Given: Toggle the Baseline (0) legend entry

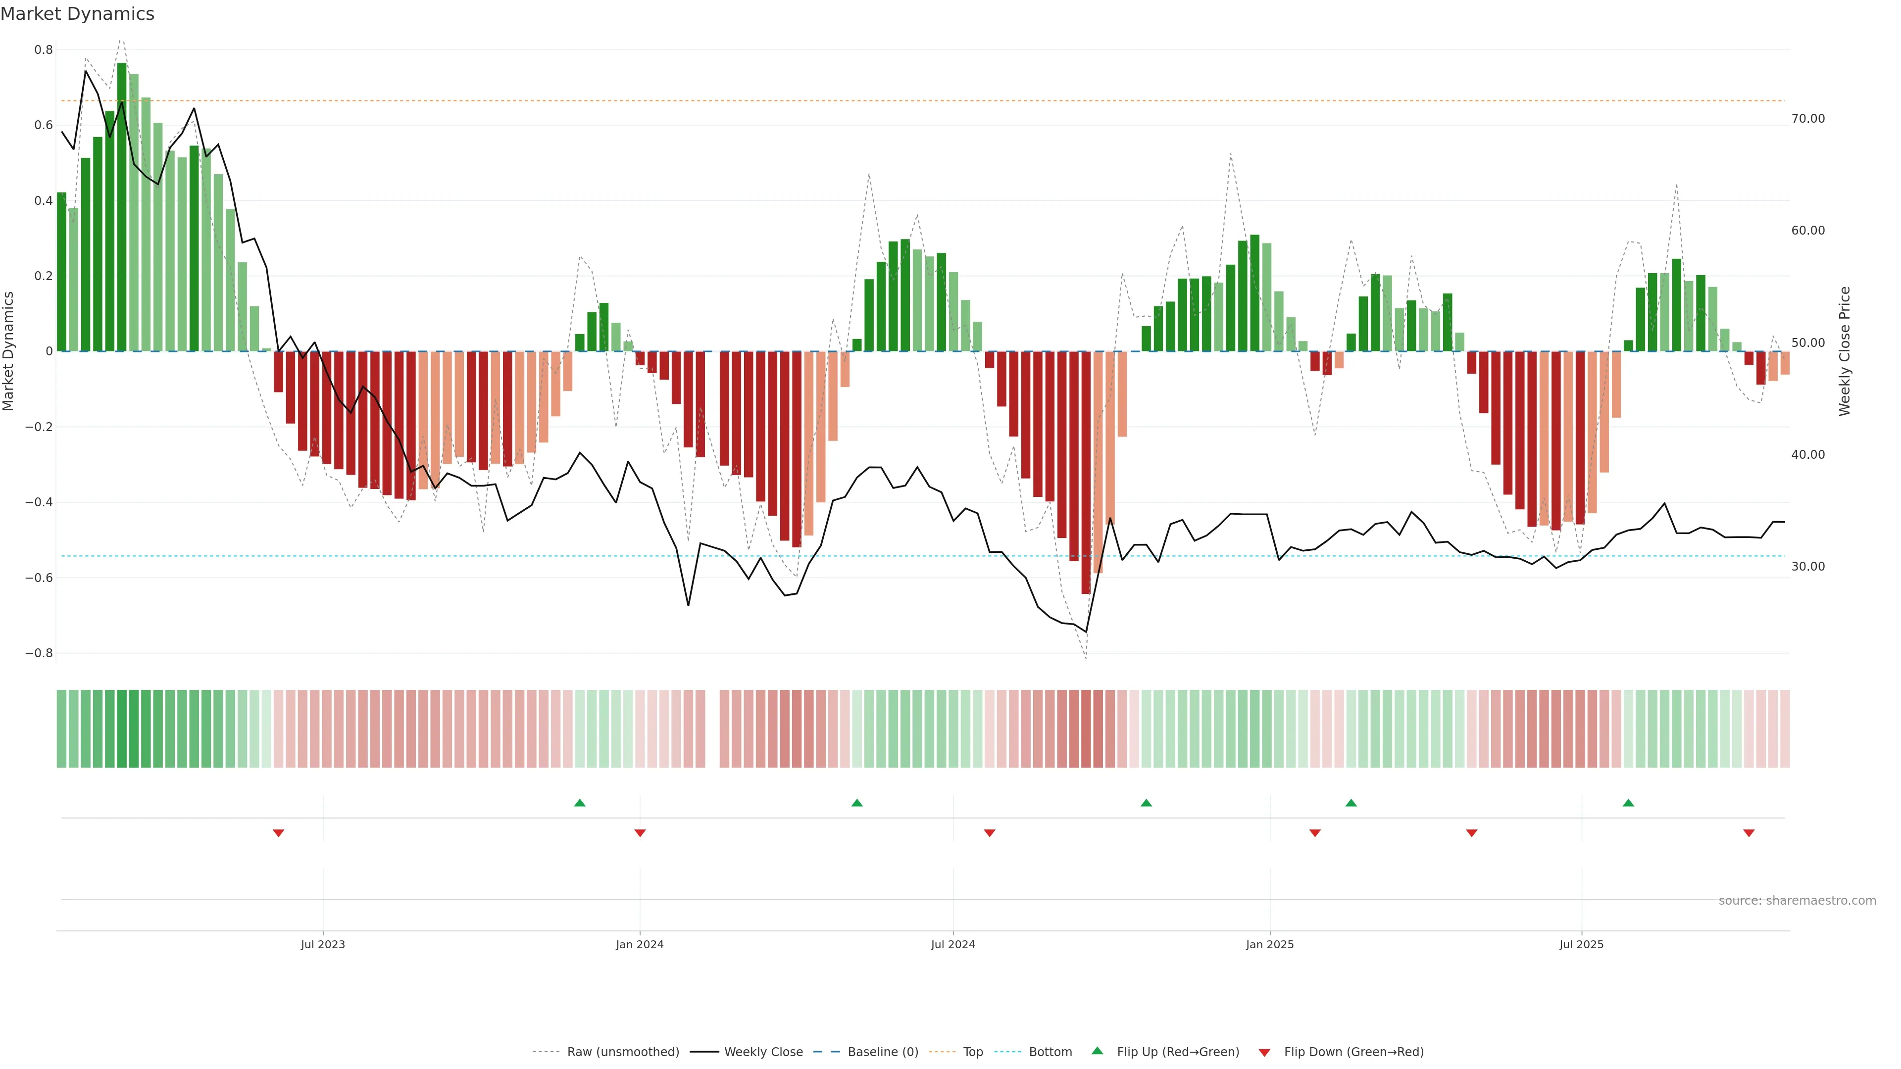Looking at the screenshot, I should point(883,1052).
